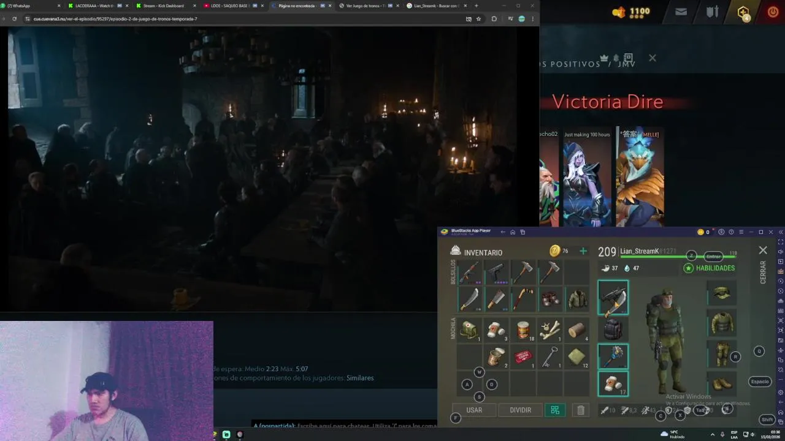Click the trash icon to discard item
785x441 pixels.
pos(581,410)
